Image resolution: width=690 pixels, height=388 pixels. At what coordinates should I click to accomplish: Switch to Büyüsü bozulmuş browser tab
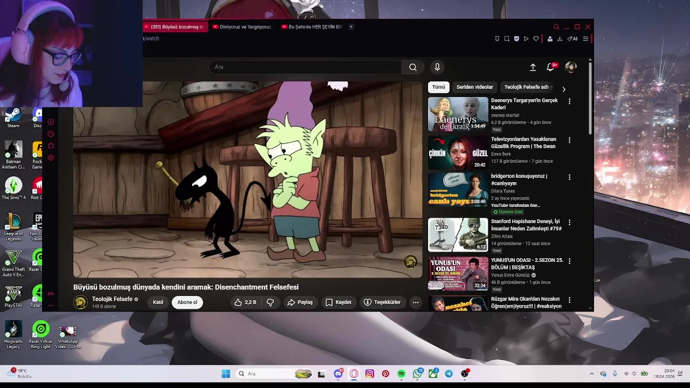click(175, 26)
